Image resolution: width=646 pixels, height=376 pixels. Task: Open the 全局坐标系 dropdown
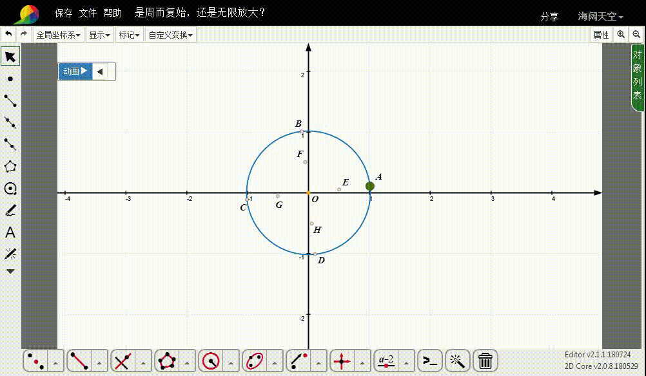coord(58,35)
